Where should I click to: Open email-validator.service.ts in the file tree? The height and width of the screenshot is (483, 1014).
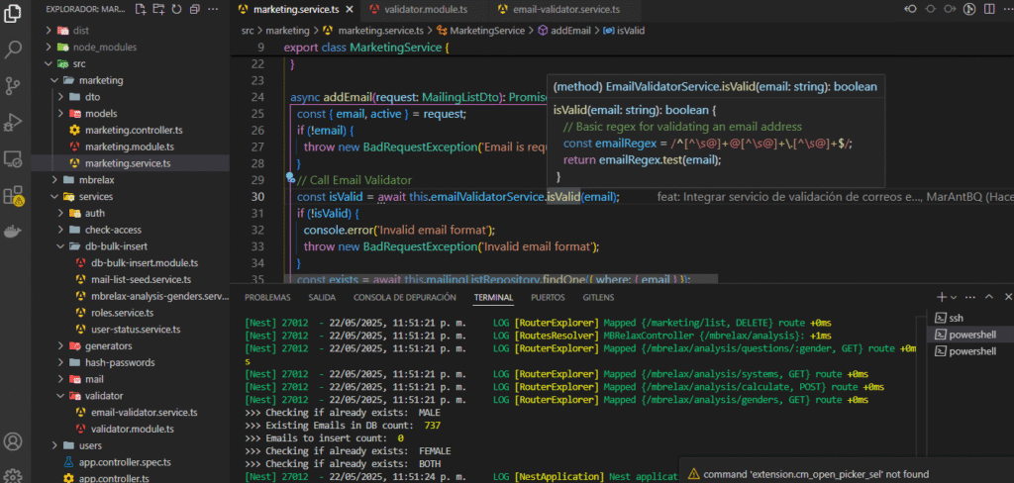coord(144,413)
